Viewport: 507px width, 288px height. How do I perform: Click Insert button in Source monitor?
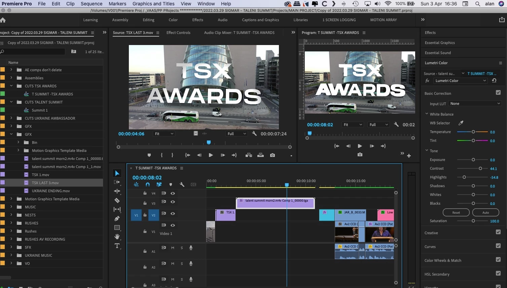tap(249, 155)
